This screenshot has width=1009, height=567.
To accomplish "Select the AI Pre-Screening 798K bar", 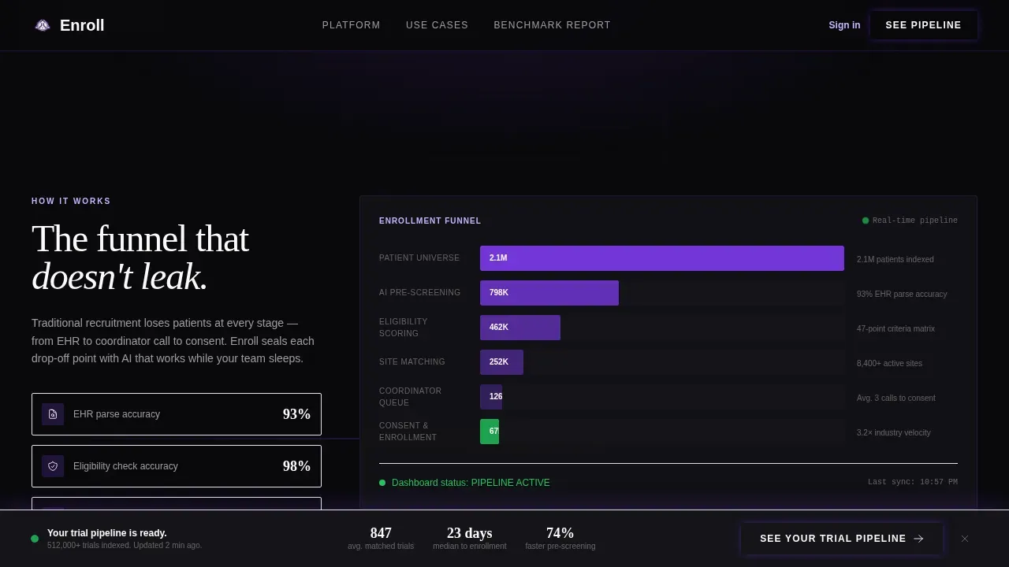I will 549,293.
